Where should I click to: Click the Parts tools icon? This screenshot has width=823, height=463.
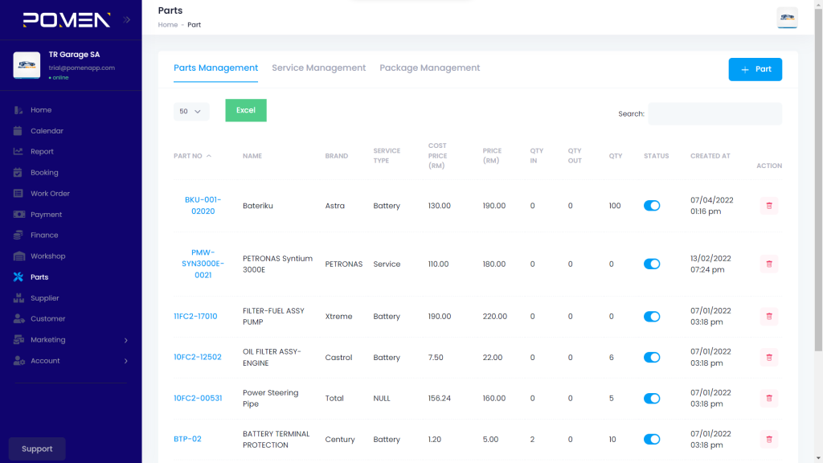pos(18,277)
